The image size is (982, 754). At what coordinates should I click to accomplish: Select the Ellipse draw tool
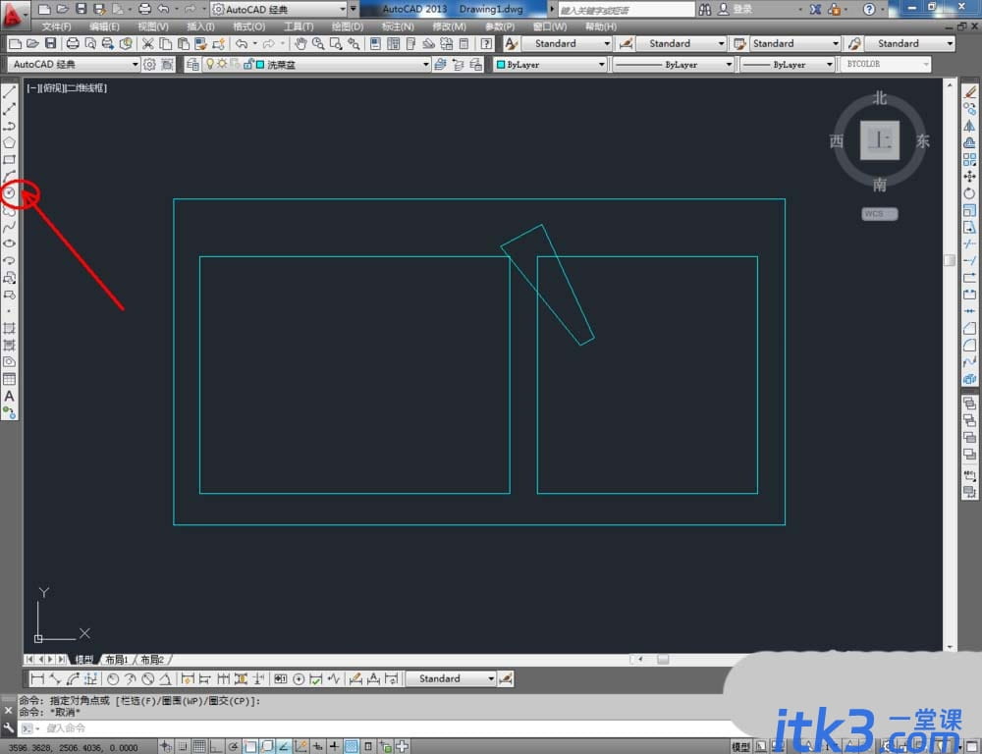tap(10, 243)
